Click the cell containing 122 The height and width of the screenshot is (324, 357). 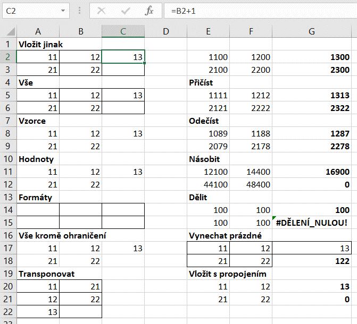point(312,261)
